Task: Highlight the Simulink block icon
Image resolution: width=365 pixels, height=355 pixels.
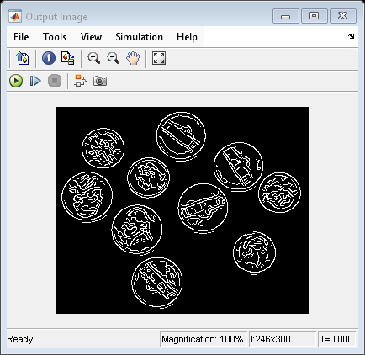Action: pyautogui.click(x=81, y=81)
